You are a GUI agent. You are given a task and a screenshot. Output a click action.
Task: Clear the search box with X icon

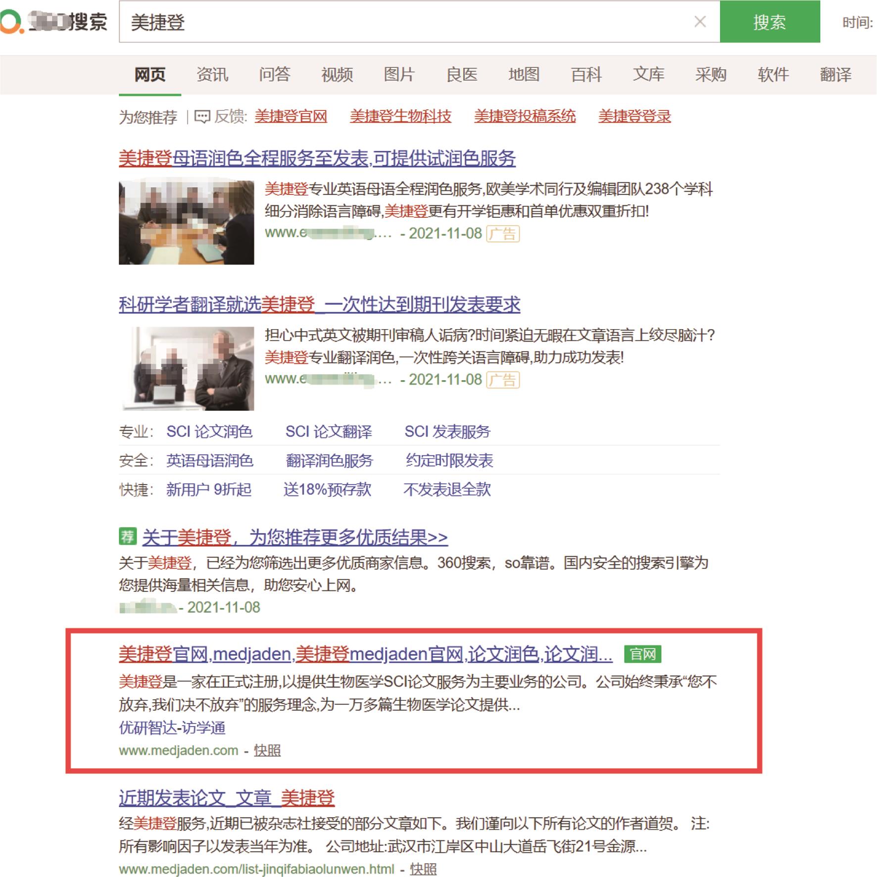(700, 22)
